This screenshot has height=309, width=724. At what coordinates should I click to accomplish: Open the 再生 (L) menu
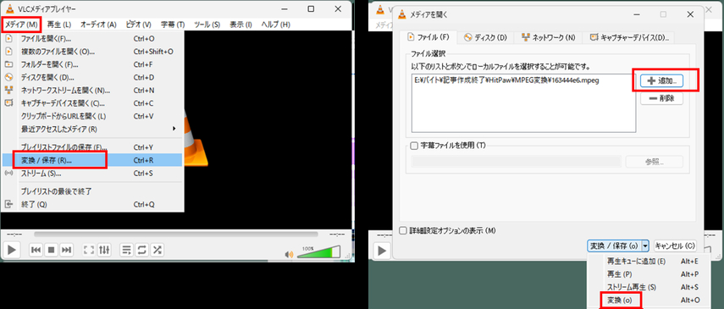point(59,24)
